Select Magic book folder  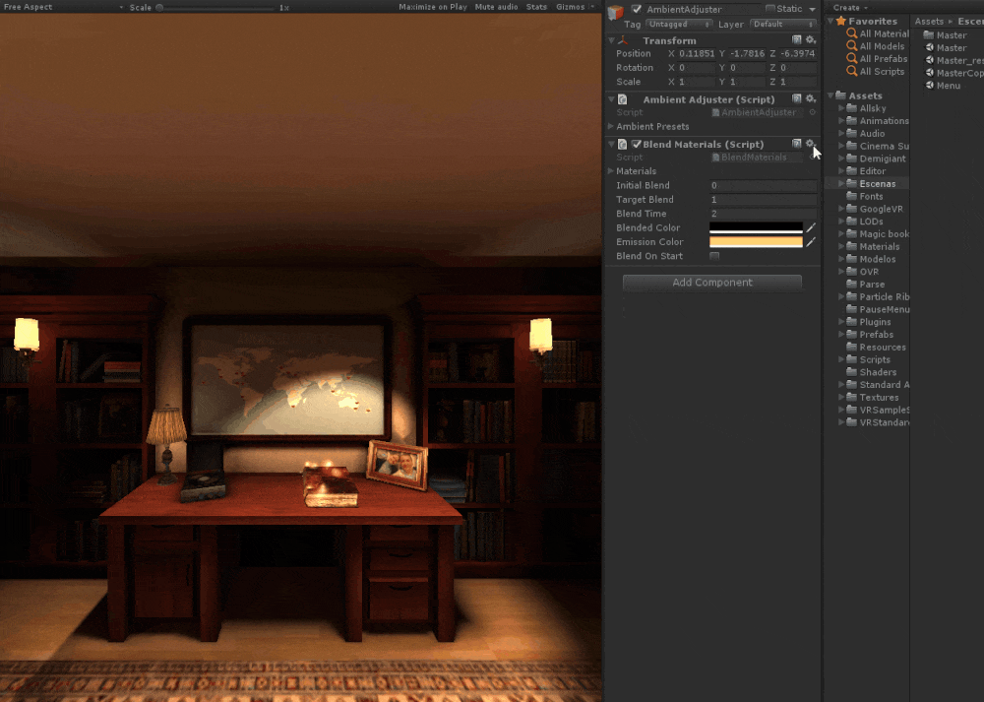pos(878,233)
